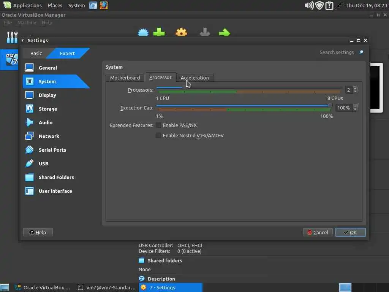Click the Description heading in manager details
This screenshot has width=389, height=292.
(161, 279)
